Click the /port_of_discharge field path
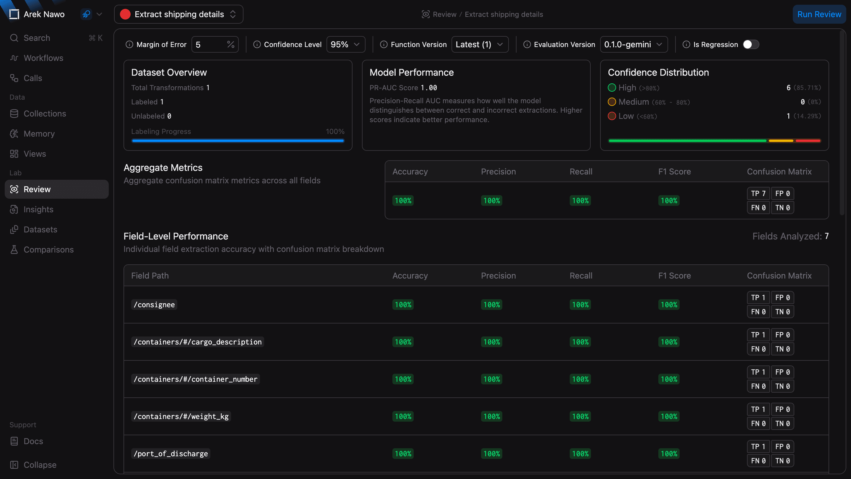This screenshot has height=479, width=851. tap(170, 454)
